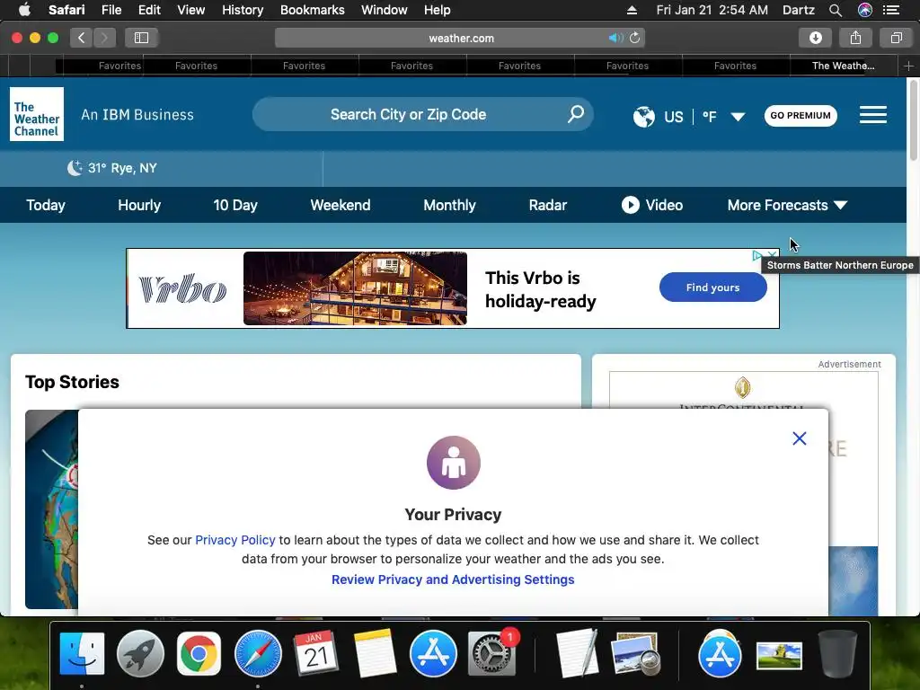The height and width of the screenshot is (690, 920).
Task: Open the Window menu
Action: coord(385,10)
